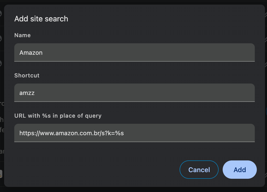Click the blue circular control at right edge
Viewport: 267px width, 192px height.
pyautogui.click(x=266, y=111)
